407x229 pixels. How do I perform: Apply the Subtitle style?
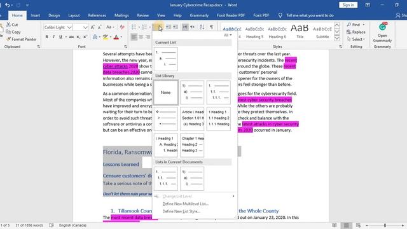(x=322, y=32)
